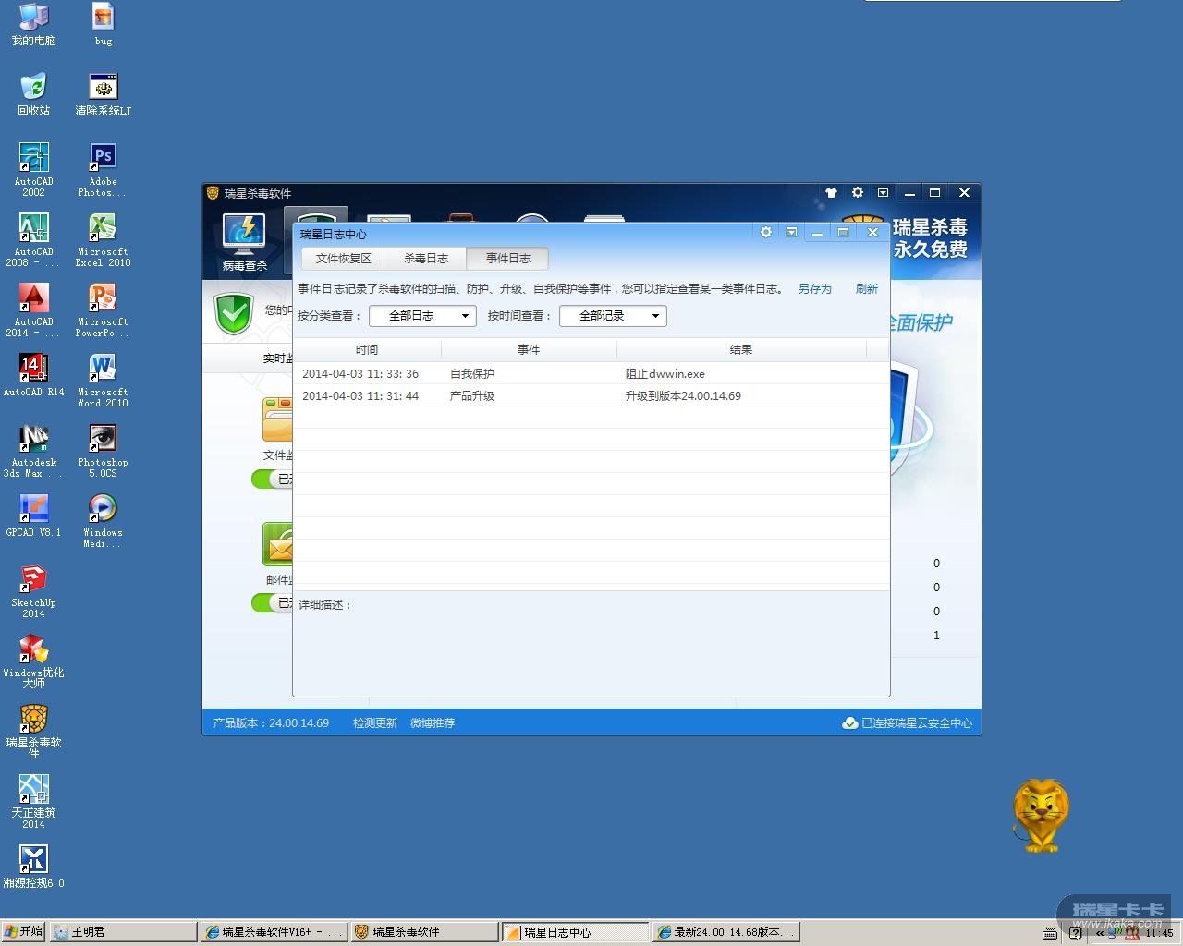Open settings gear in 瑞星日志中心 window

point(766,233)
